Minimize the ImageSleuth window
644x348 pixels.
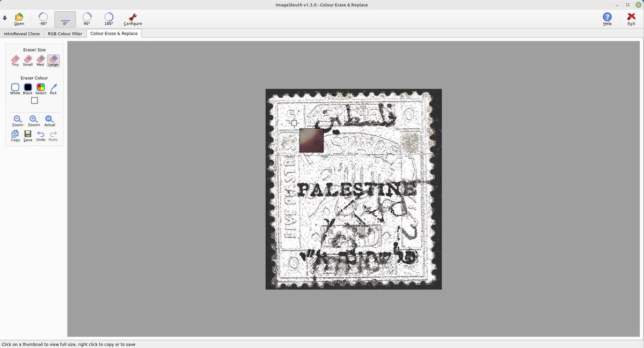(x=618, y=5)
